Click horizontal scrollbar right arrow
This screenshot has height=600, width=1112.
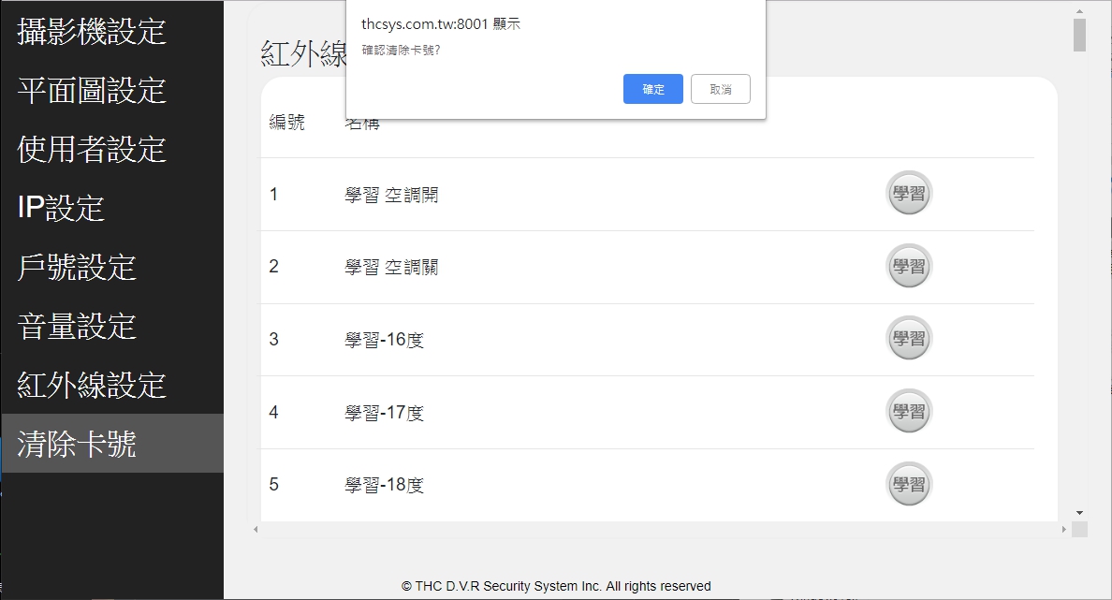(1064, 530)
